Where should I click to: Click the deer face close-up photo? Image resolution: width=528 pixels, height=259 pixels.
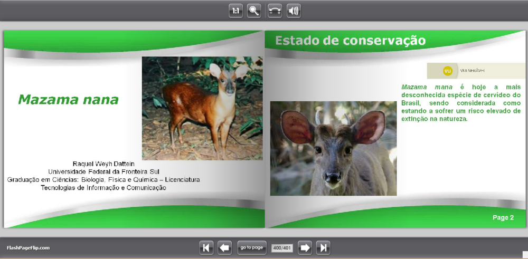pos(333,148)
